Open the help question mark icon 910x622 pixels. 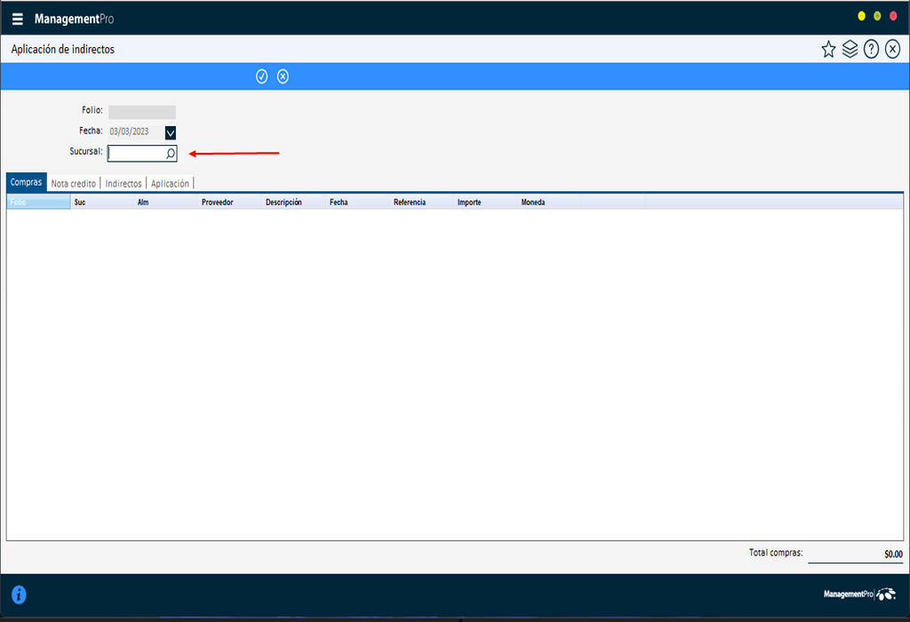(871, 50)
